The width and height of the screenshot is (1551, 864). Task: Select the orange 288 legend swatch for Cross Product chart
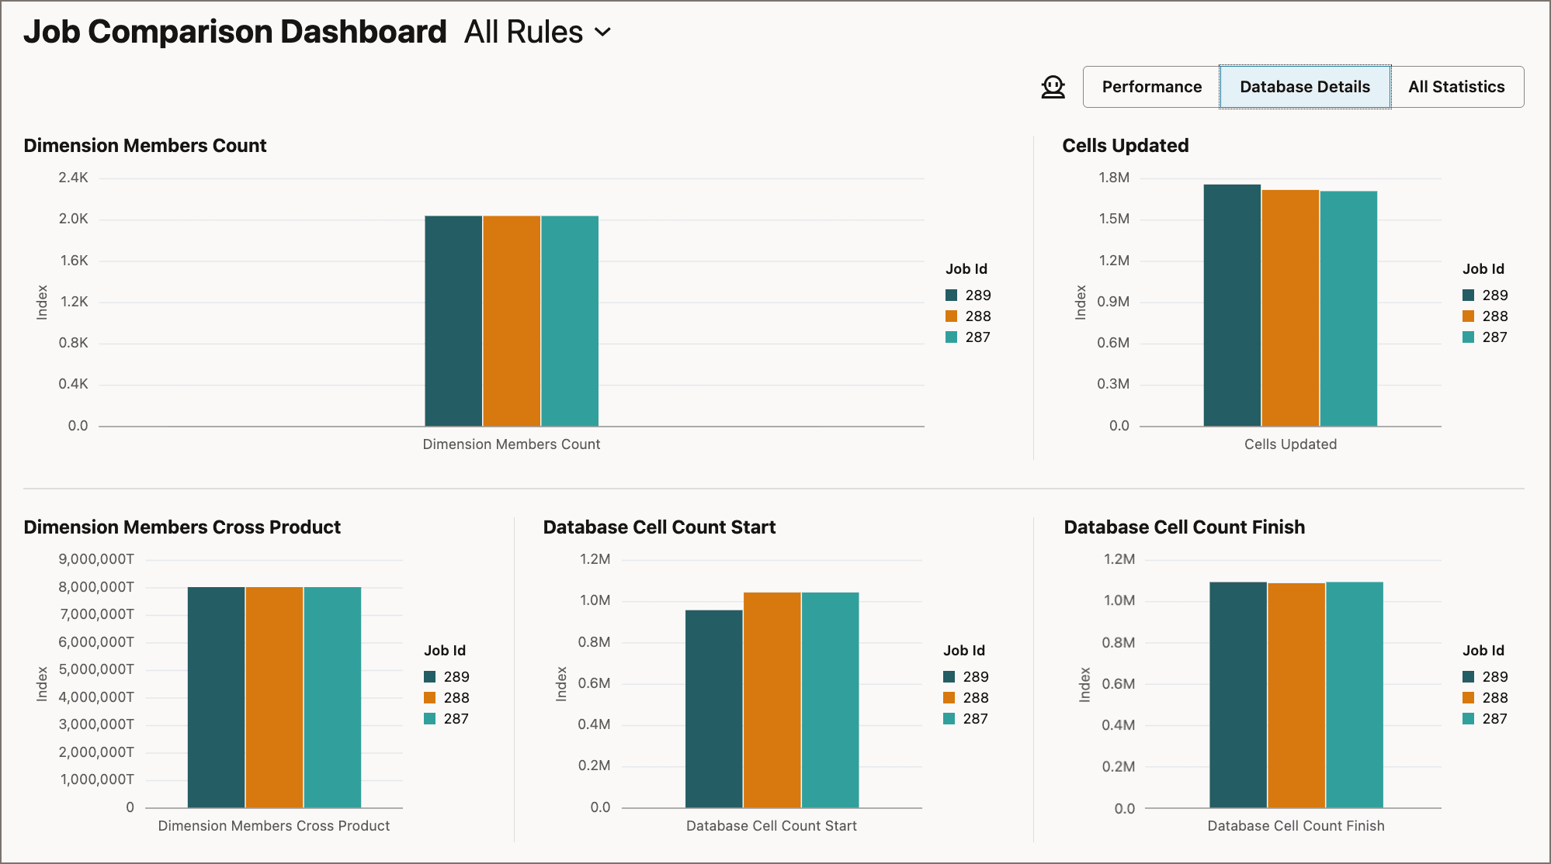click(x=430, y=696)
